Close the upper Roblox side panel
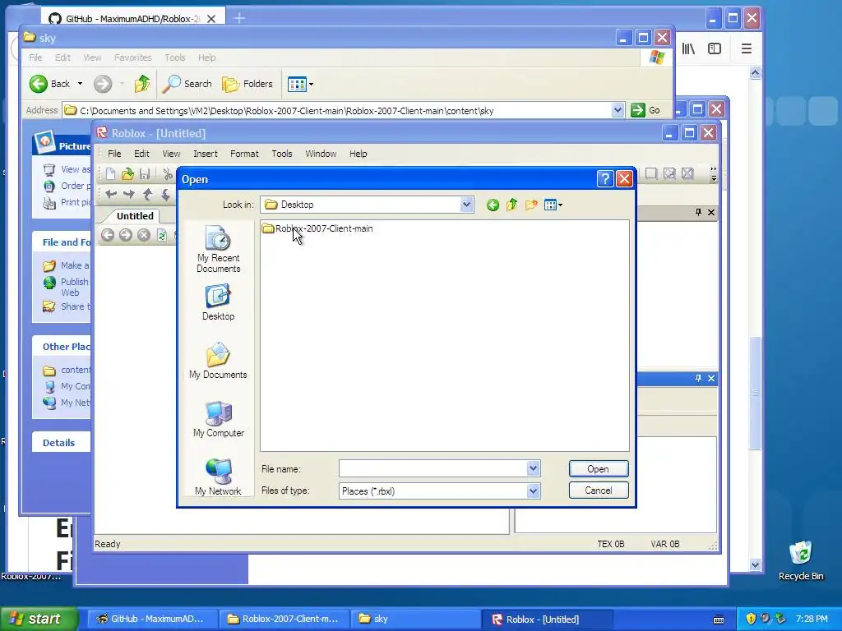Screen dimensions: 842x631 711,213
